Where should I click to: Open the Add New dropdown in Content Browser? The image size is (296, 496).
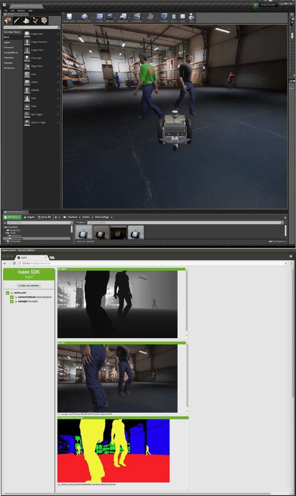pos(12,217)
